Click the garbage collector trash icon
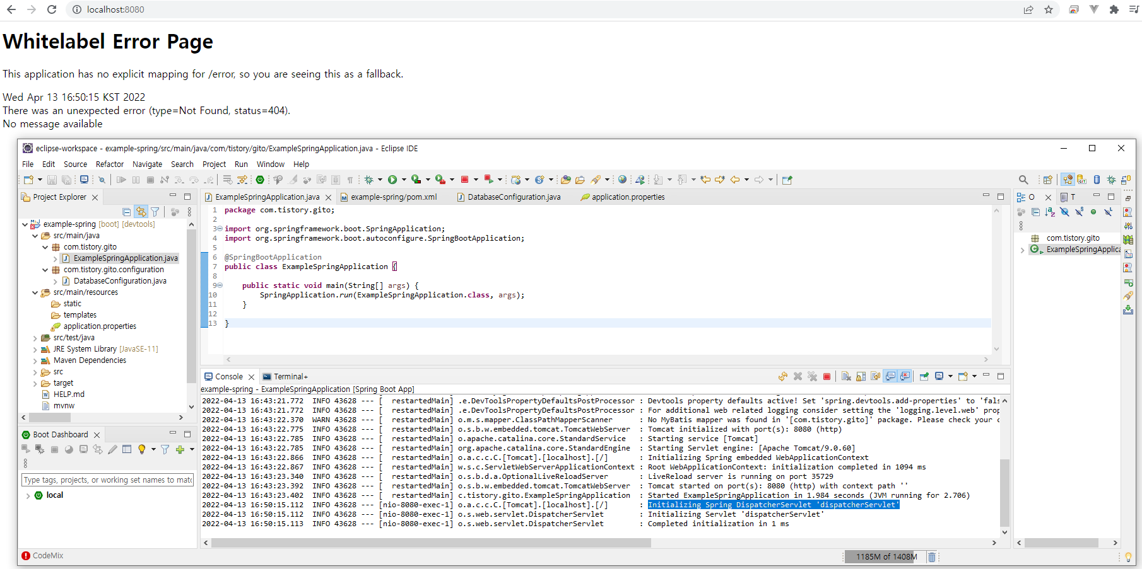The image size is (1142, 569). [x=932, y=557]
